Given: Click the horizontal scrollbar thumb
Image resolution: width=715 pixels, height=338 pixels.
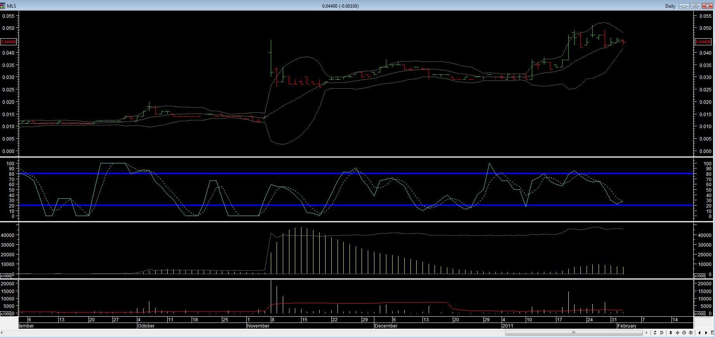Looking at the screenshot, I should pos(574,333).
